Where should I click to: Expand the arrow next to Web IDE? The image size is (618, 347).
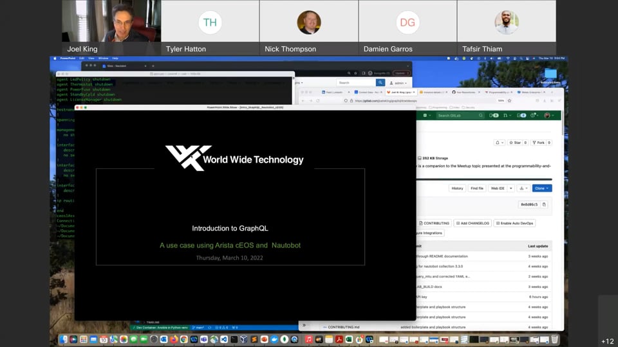tap(510, 188)
